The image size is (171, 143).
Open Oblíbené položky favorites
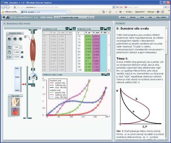9,12
